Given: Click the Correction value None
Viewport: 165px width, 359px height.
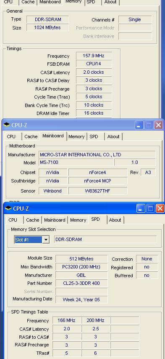Looking at the screenshot, I should (147, 259).
